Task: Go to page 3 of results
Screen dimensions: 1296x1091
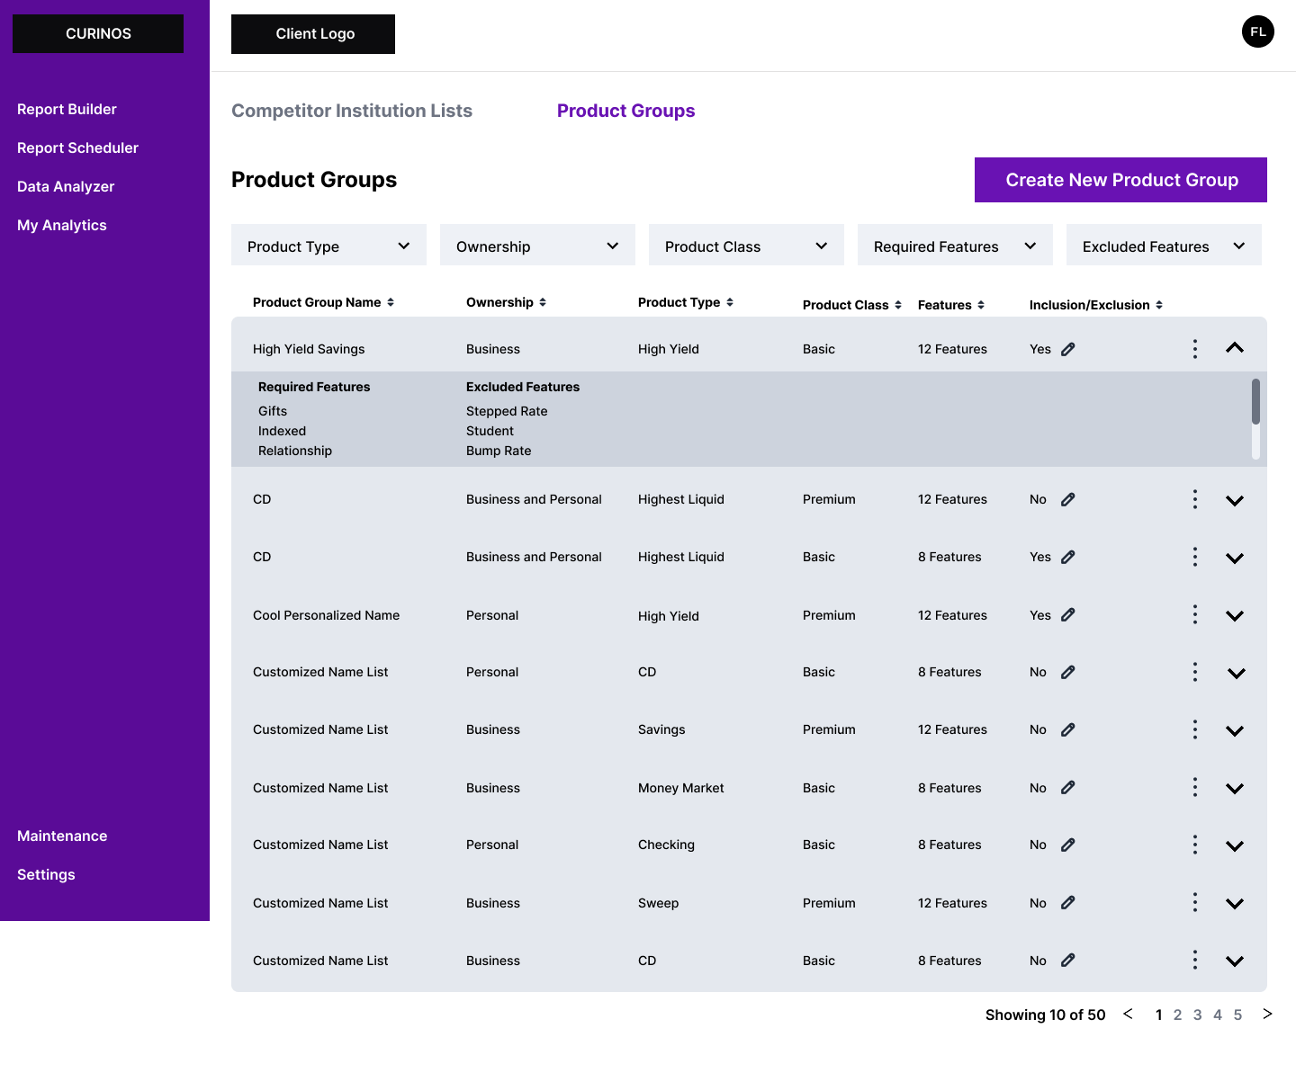Action: [1197, 1015]
